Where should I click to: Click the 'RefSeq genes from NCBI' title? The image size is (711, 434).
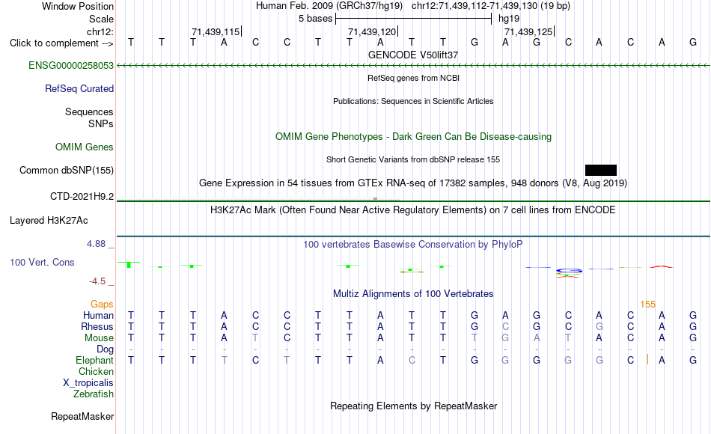(x=413, y=78)
